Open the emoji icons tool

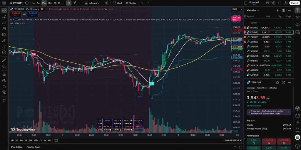(4, 52)
